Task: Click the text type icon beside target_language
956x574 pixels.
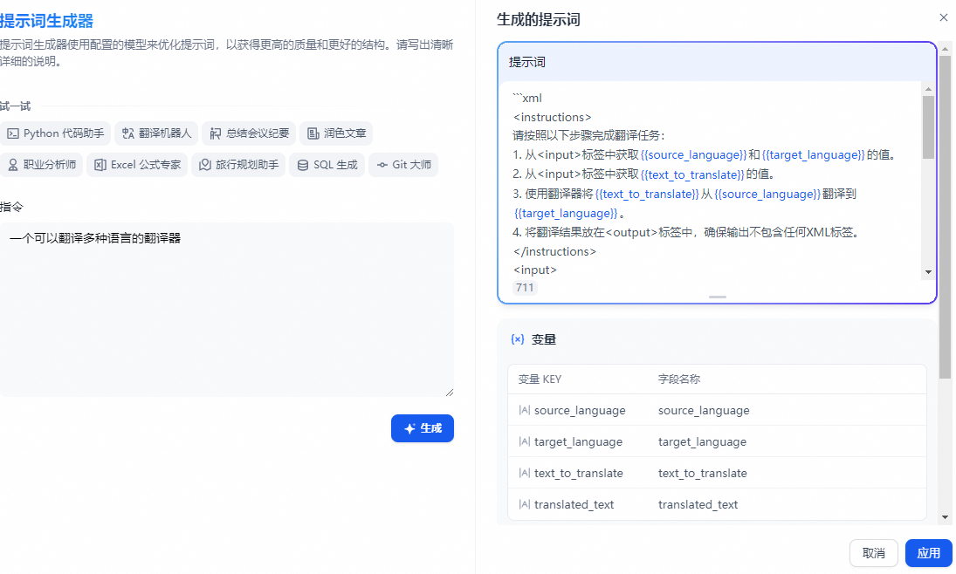Action: [x=525, y=441]
